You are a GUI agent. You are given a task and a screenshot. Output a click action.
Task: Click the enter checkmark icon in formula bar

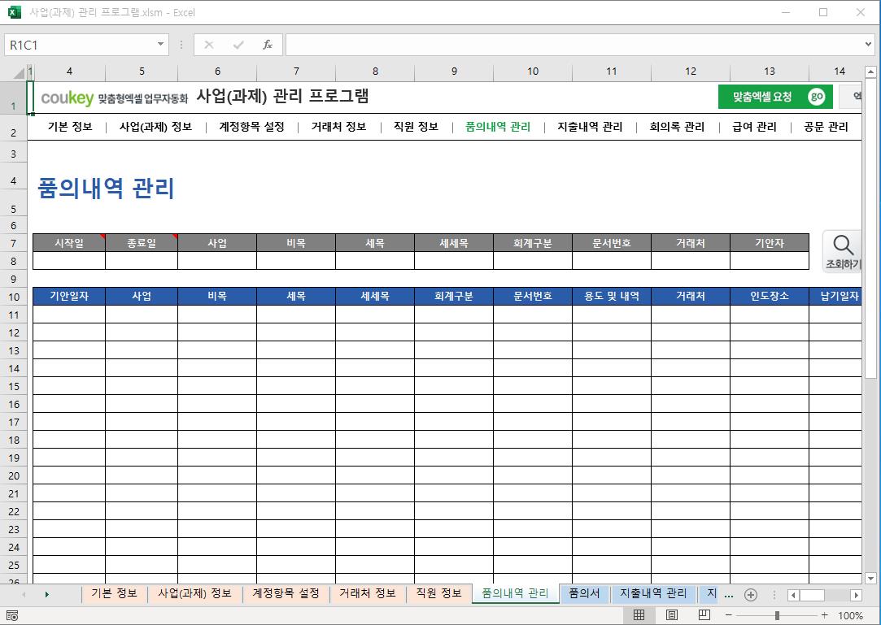click(x=238, y=45)
